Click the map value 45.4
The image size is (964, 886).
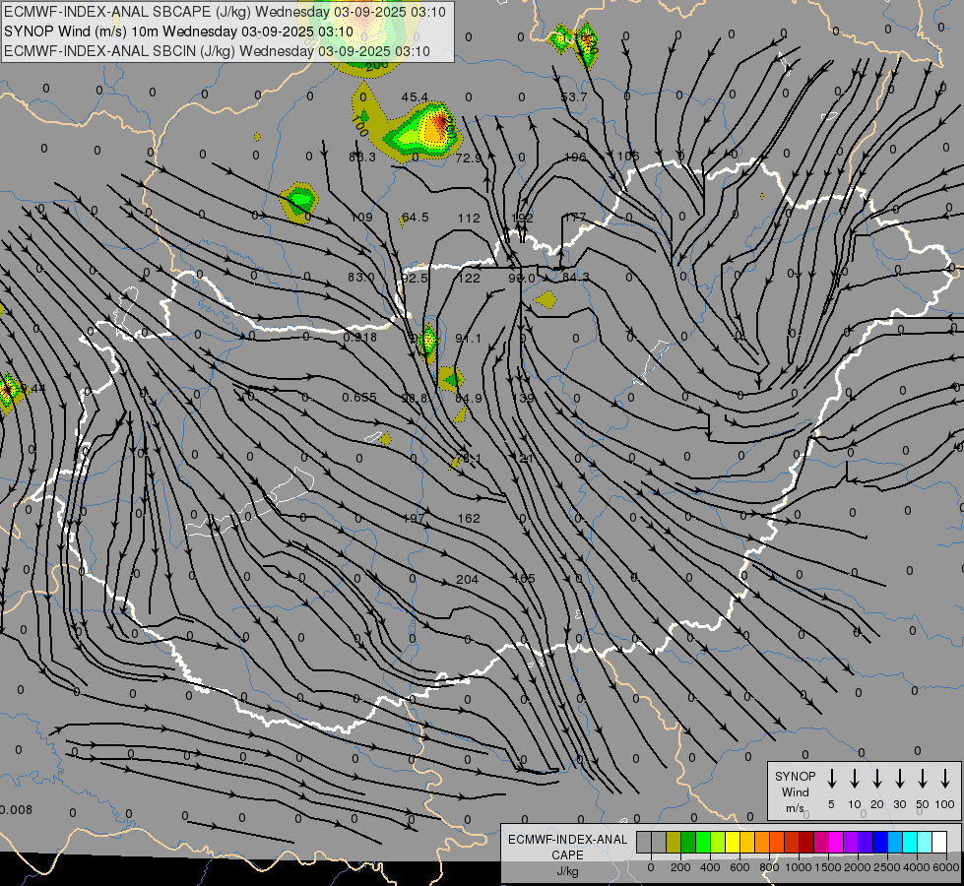[x=415, y=97]
